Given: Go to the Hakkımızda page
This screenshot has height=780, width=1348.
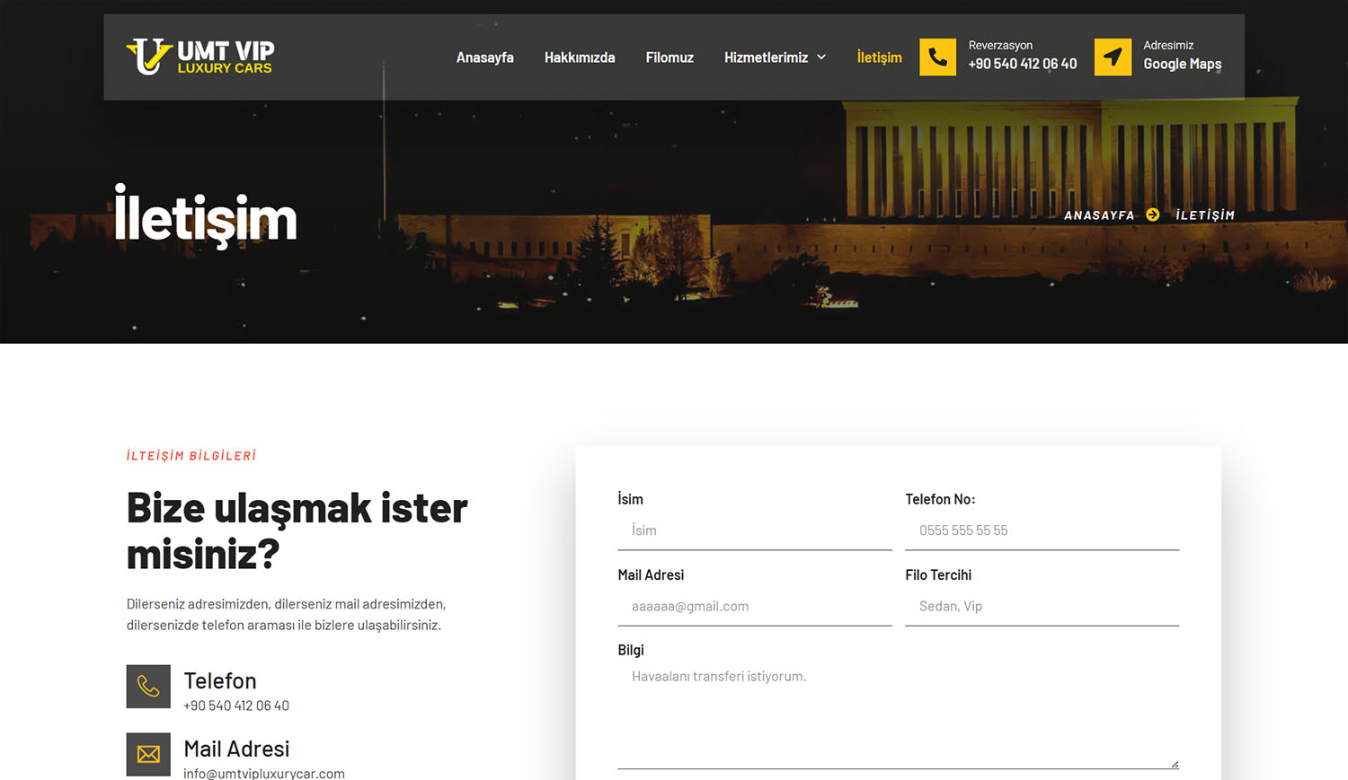Looking at the screenshot, I should click(580, 57).
